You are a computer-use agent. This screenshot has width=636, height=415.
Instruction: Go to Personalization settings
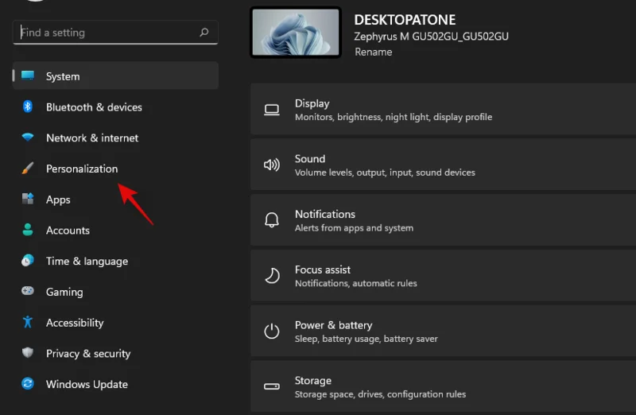pyautogui.click(x=115, y=169)
